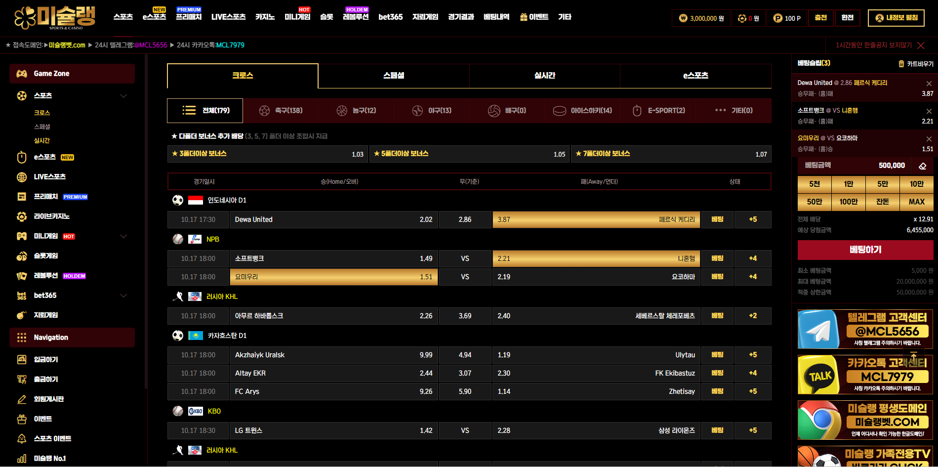Expand +4 markets for 소프트뱅크 match

pos(753,258)
